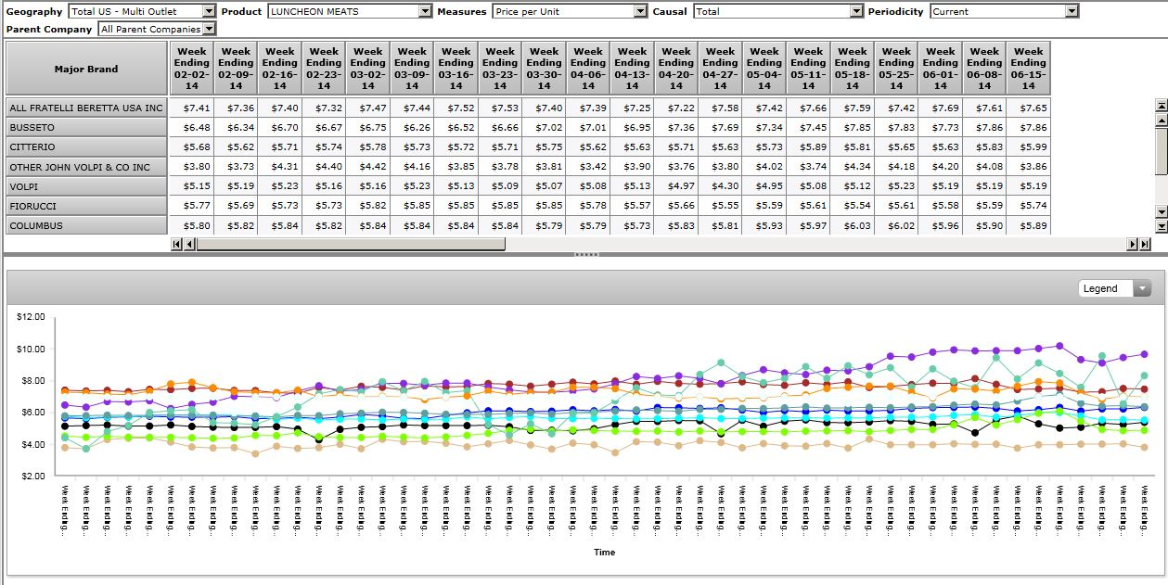Open the Product dropdown showing Luncheon Meats
This screenshot has height=585, width=1168.
point(425,11)
